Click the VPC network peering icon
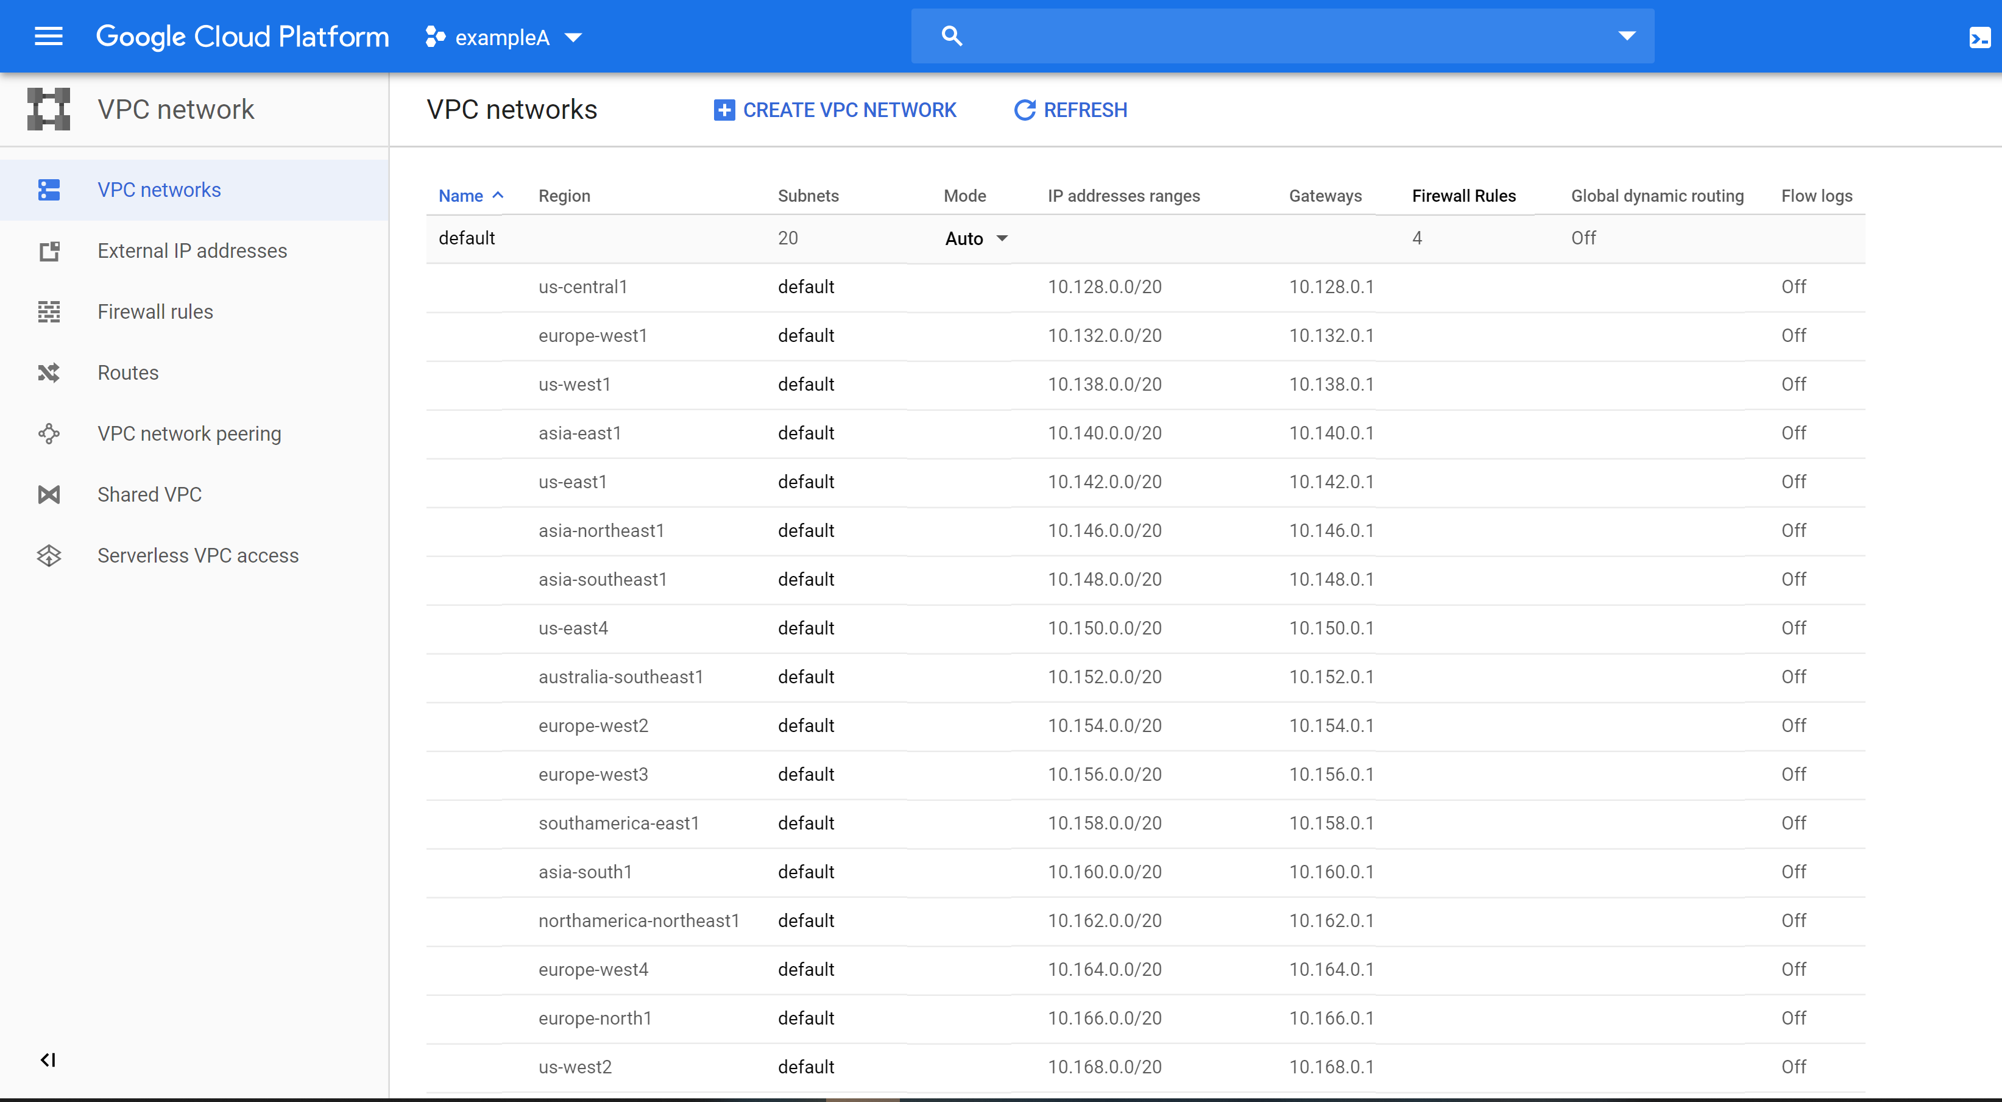 pyautogui.click(x=49, y=434)
